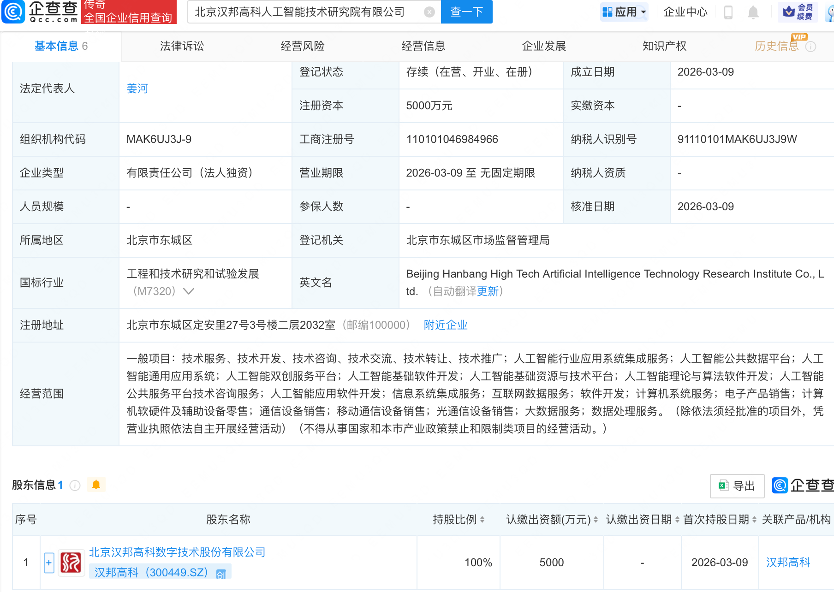The width and height of the screenshot is (834, 592).
Task: Clear the search box text
Action: [429, 12]
